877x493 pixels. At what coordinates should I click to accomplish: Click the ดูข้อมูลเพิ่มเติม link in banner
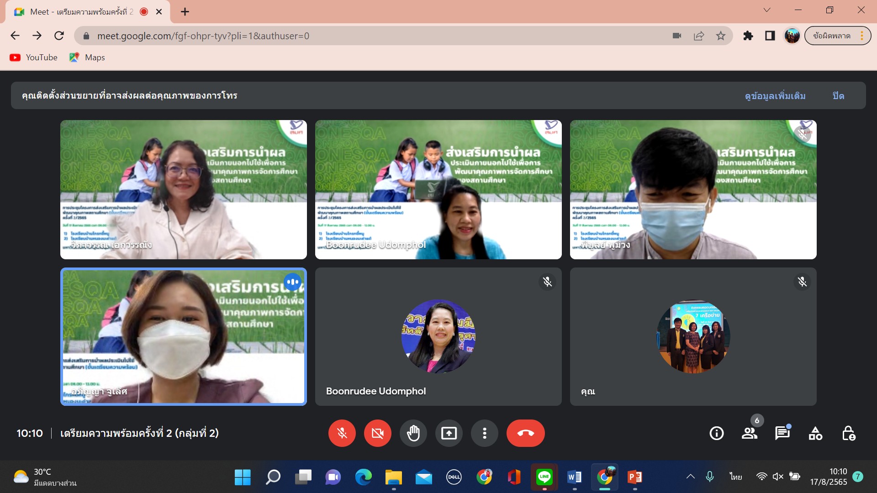point(775,96)
